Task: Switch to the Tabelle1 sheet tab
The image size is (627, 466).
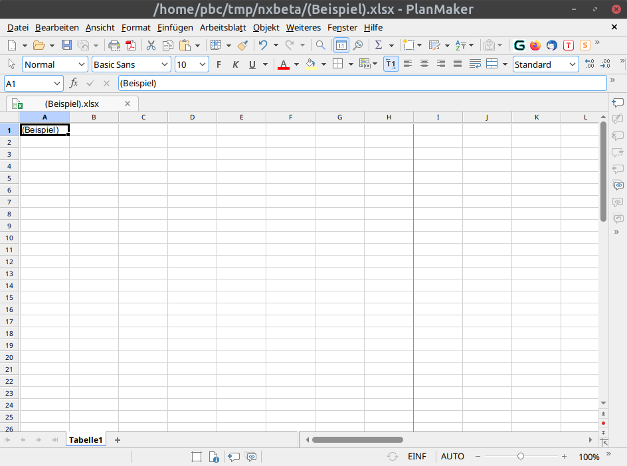Action: point(86,439)
